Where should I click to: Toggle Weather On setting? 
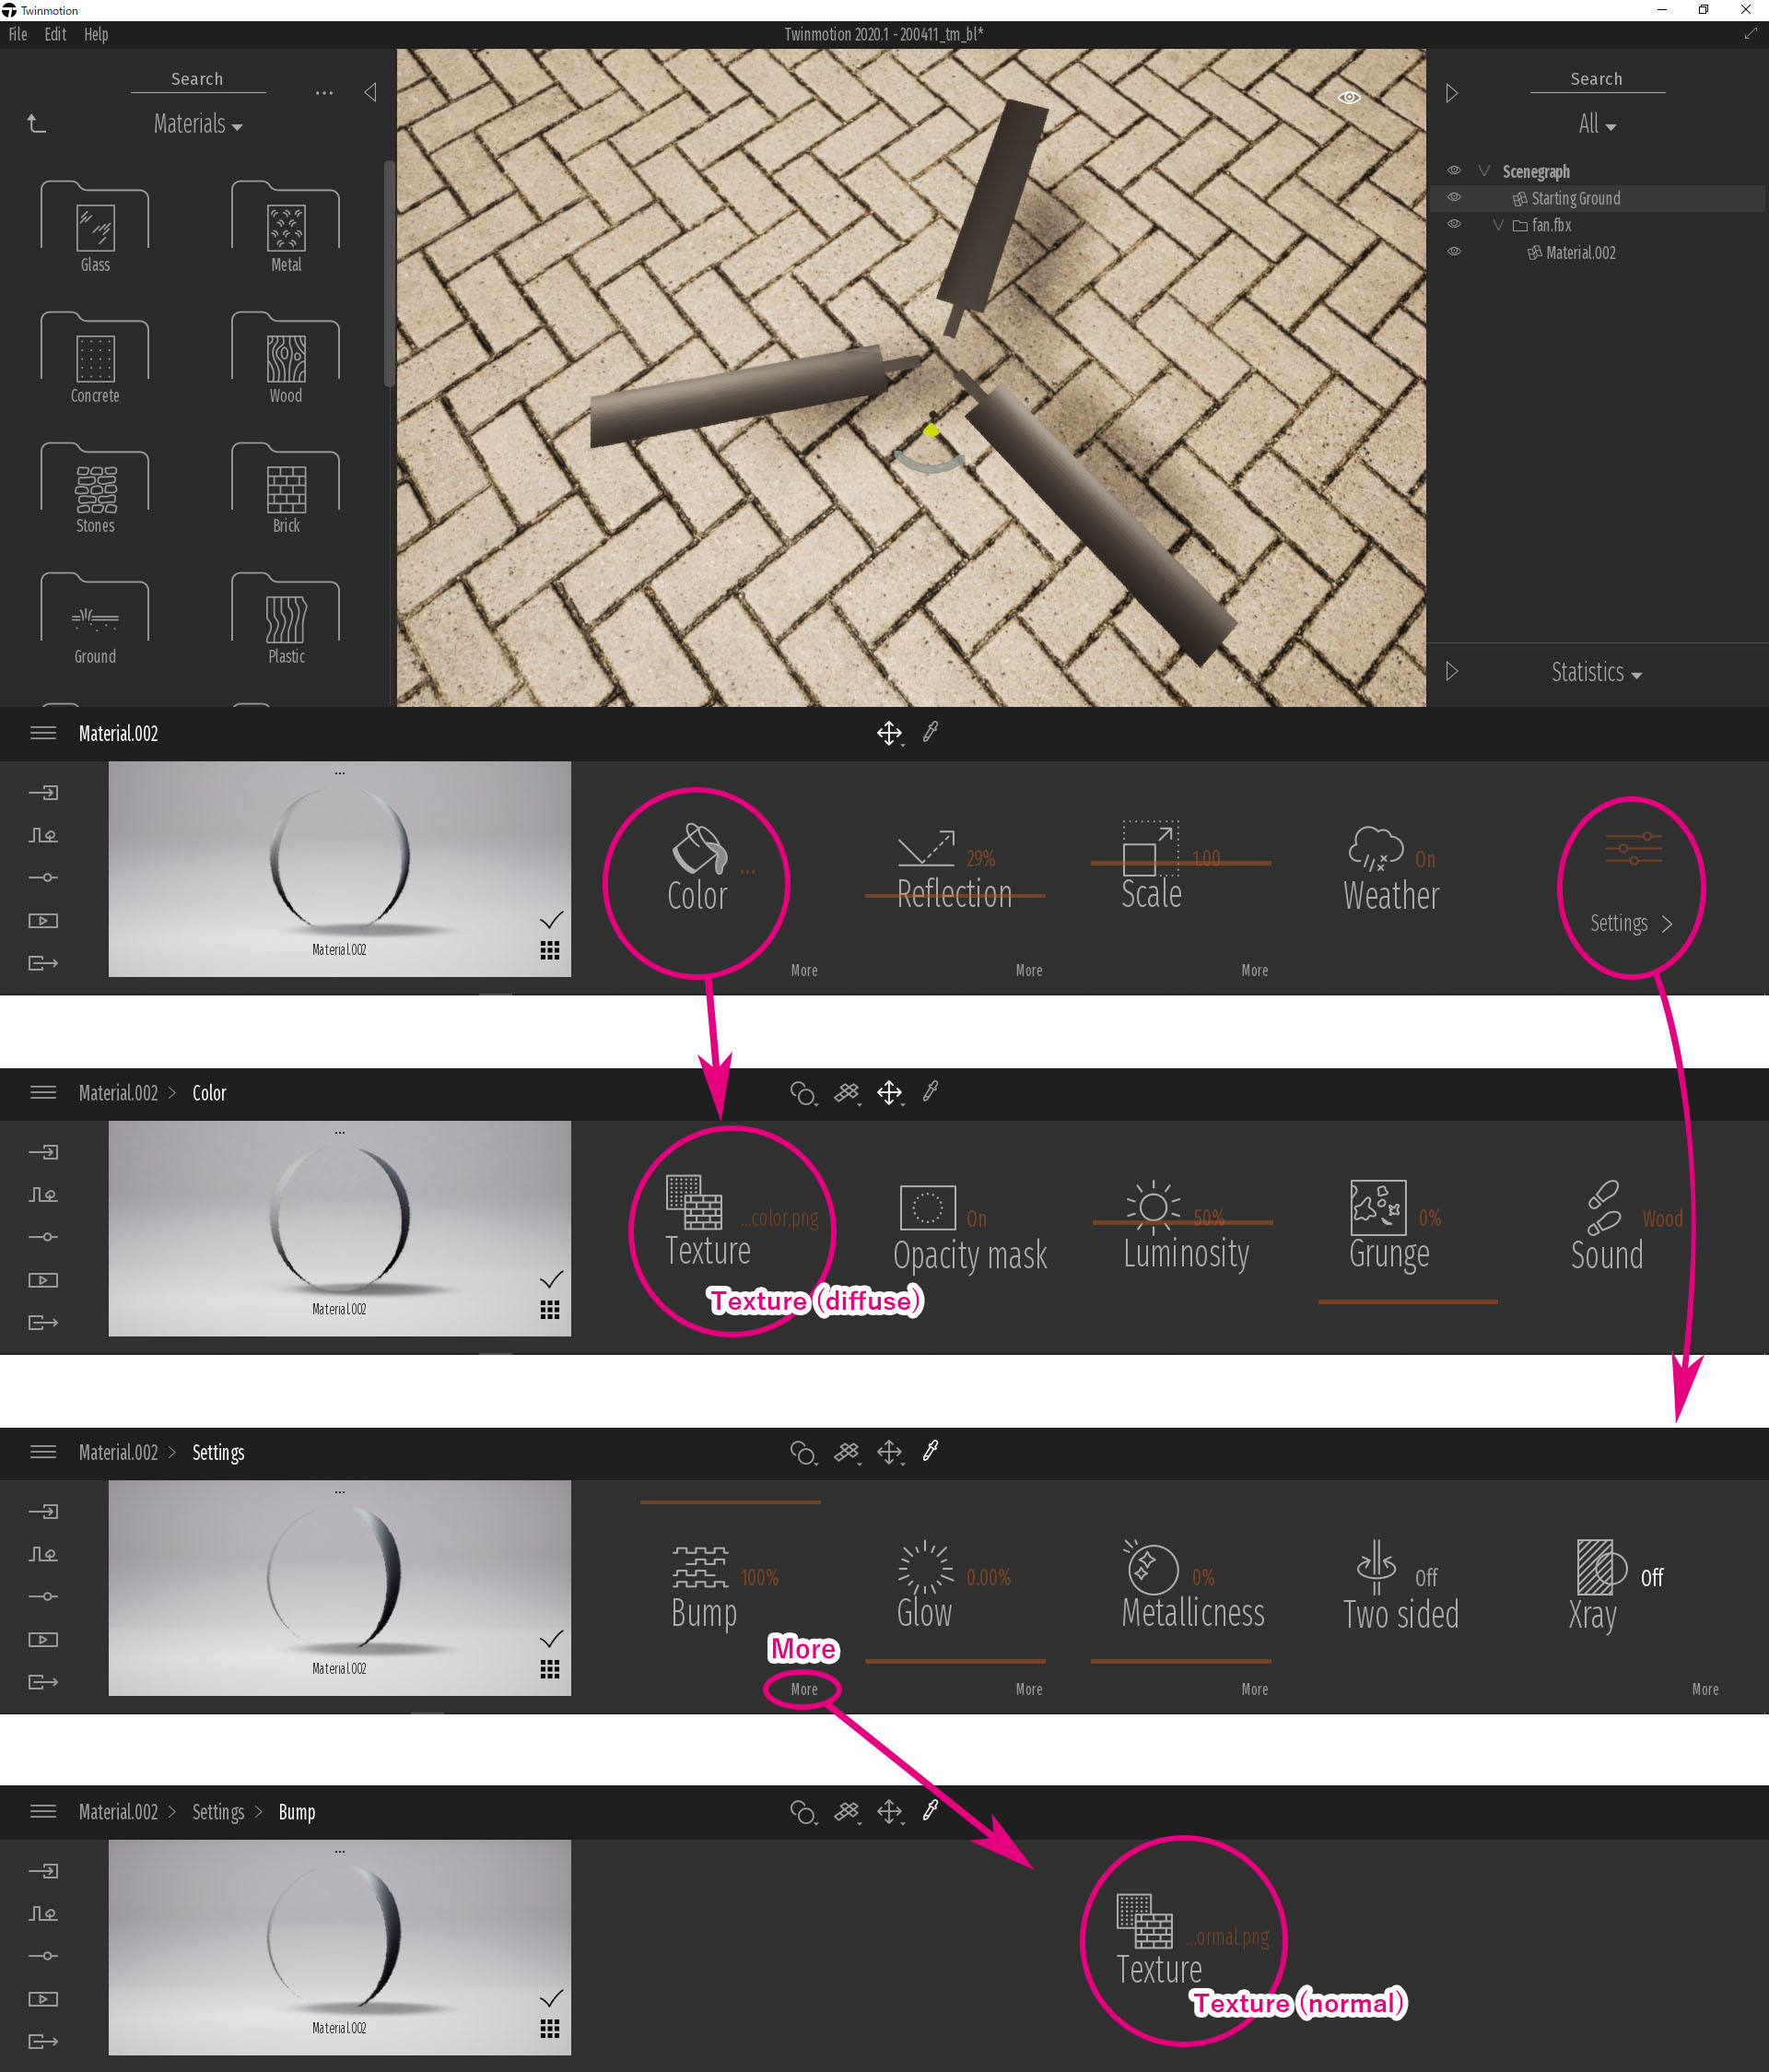tap(1425, 859)
